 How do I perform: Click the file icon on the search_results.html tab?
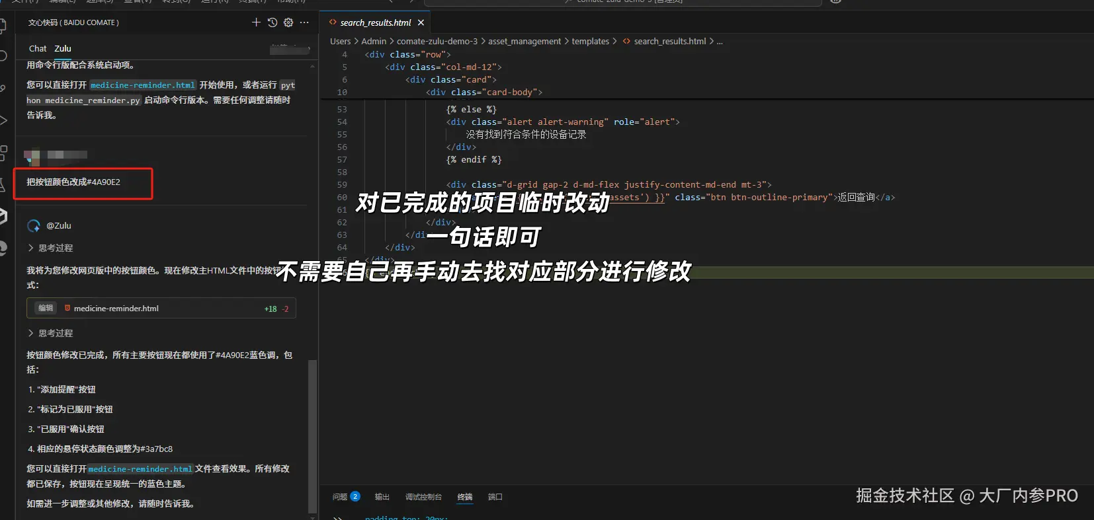tap(333, 22)
